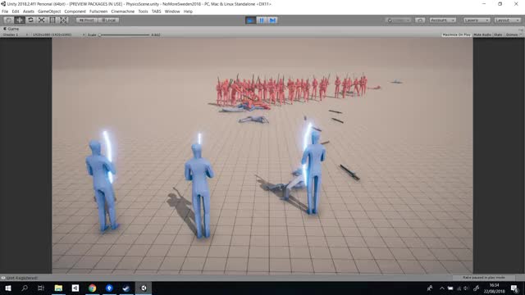Click the Game view Scale slider

124,34
